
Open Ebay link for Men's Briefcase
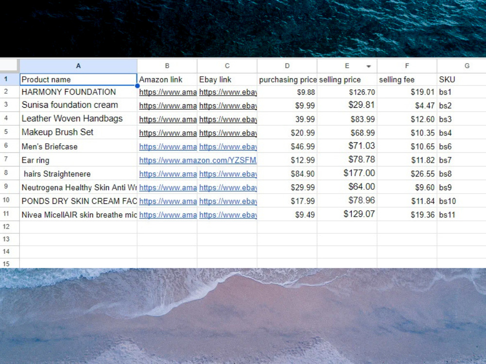pos(228,147)
